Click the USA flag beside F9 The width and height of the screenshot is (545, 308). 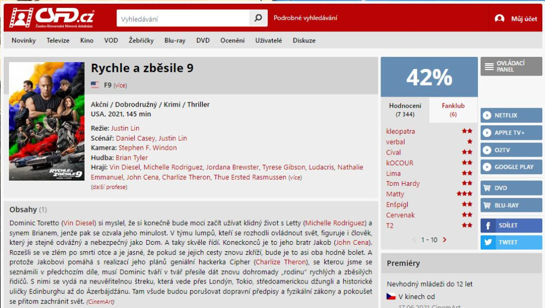point(95,84)
